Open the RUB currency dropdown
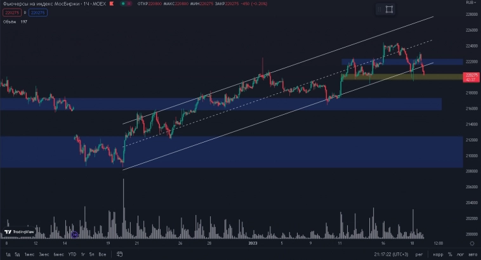The width and height of the screenshot is (481, 260). point(471,3)
